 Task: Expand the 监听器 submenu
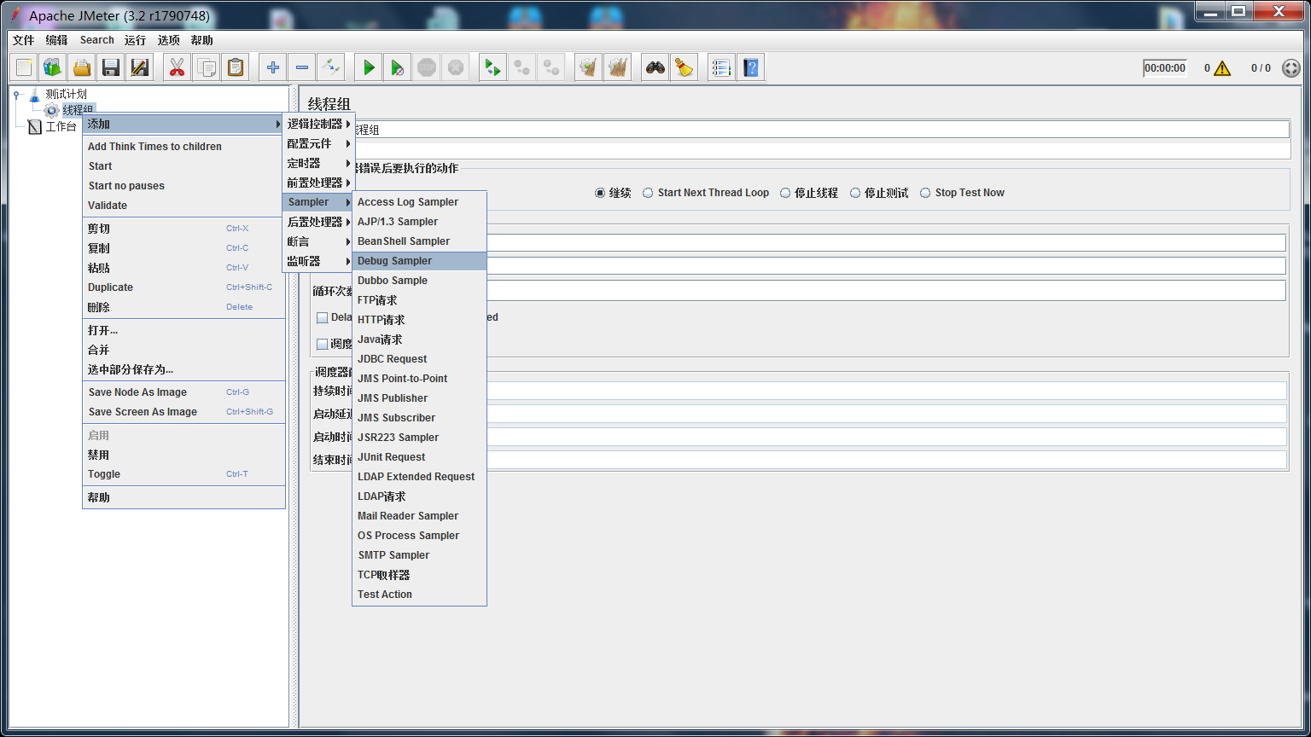click(318, 261)
